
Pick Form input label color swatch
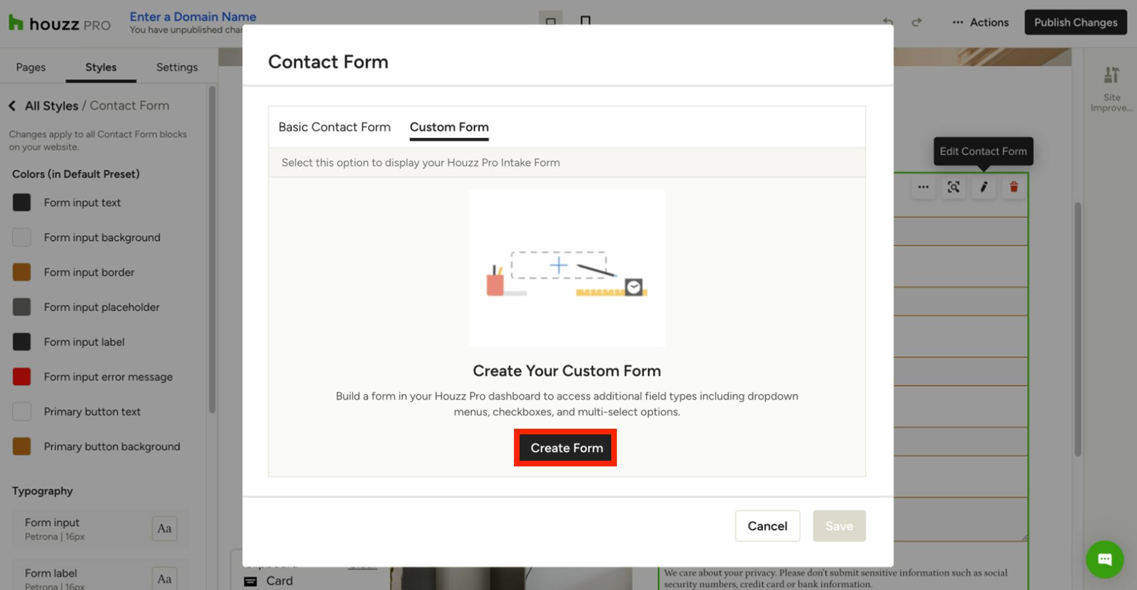click(22, 342)
